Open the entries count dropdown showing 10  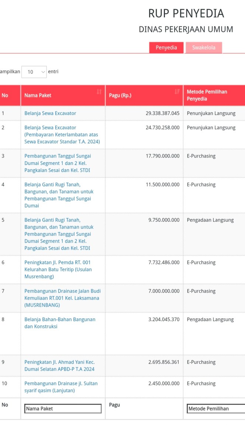(x=34, y=72)
